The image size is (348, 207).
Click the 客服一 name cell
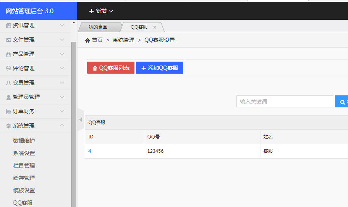click(x=304, y=151)
